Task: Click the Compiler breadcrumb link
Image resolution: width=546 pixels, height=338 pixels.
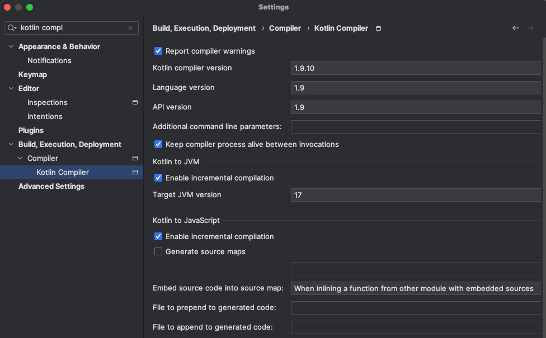Action: [x=285, y=28]
